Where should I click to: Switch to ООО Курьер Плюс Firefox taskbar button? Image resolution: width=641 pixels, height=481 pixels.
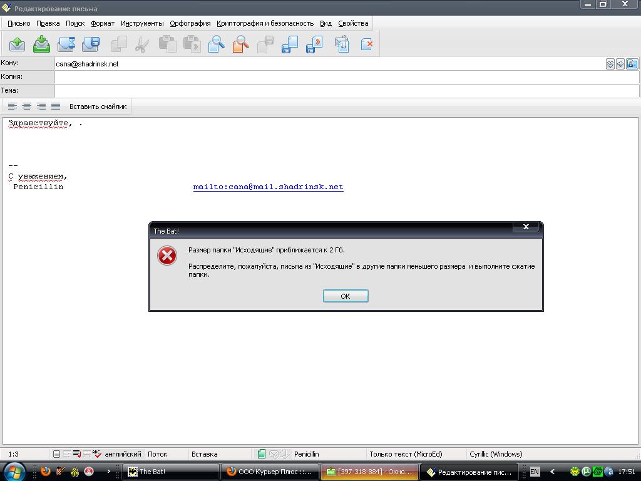click(270, 472)
